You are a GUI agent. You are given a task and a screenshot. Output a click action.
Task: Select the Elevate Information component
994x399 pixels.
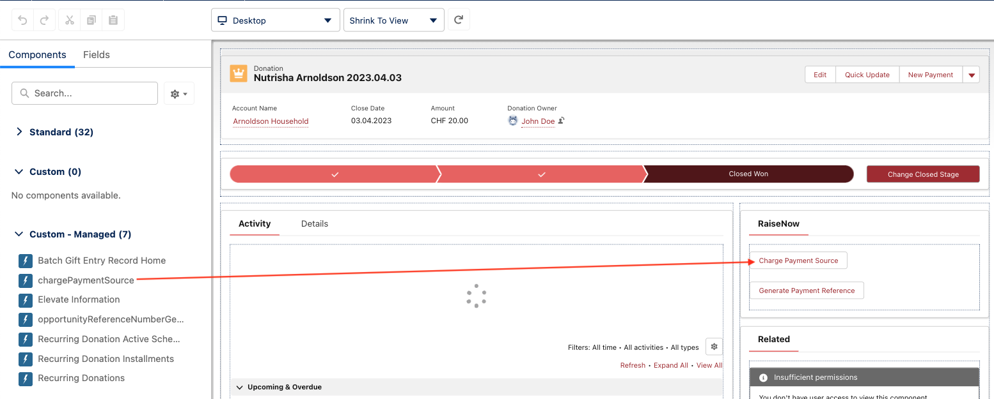pyautogui.click(x=79, y=300)
